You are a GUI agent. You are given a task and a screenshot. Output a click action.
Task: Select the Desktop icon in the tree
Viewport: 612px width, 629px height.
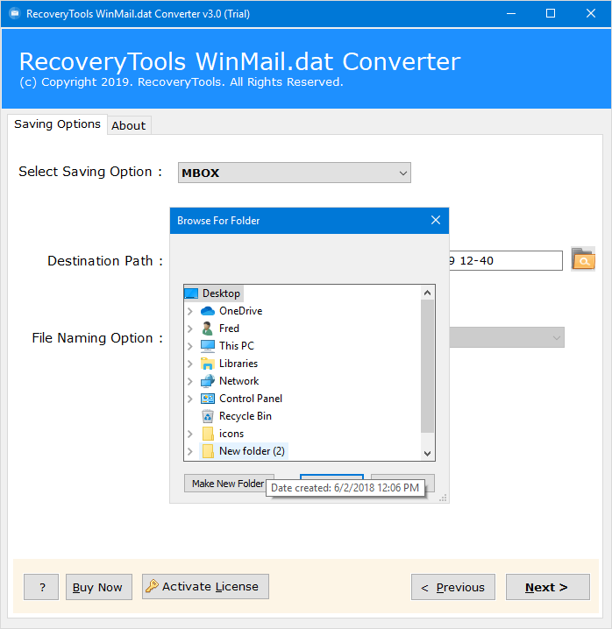tap(191, 293)
